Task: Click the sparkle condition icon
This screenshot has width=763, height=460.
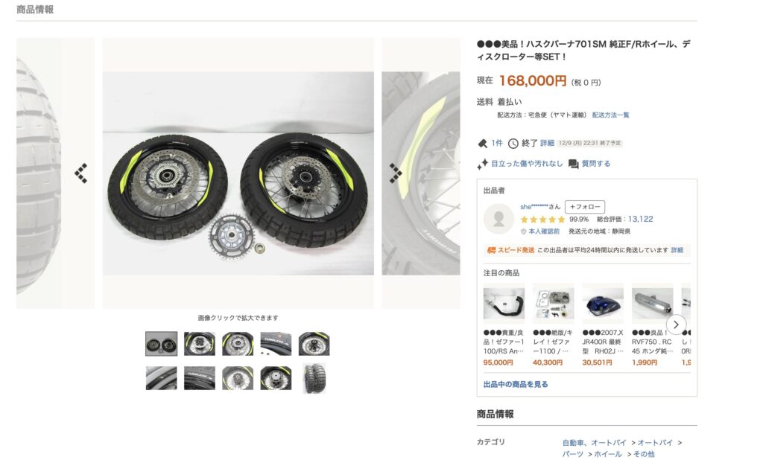Action: [x=482, y=164]
